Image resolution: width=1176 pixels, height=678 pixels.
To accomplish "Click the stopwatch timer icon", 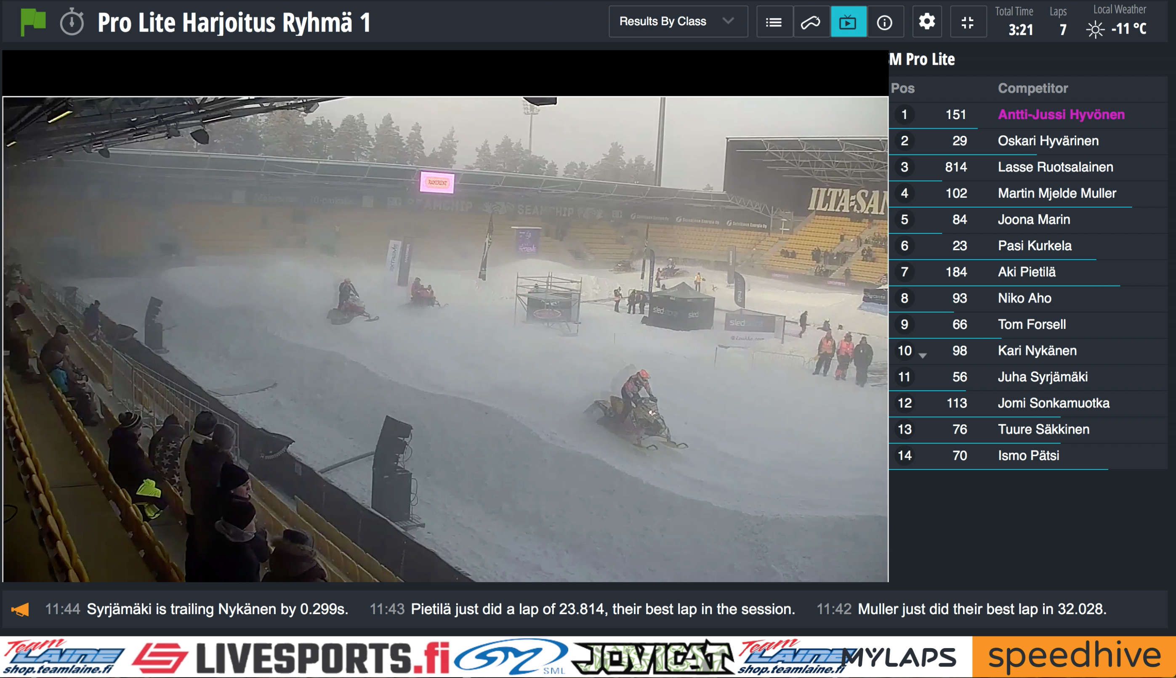I will coord(72,22).
